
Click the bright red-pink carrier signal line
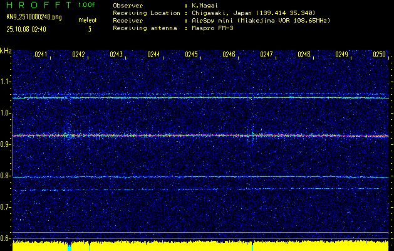(200, 136)
